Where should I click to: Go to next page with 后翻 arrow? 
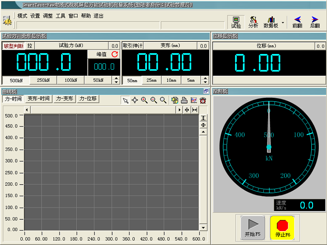click(x=315, y=22)
